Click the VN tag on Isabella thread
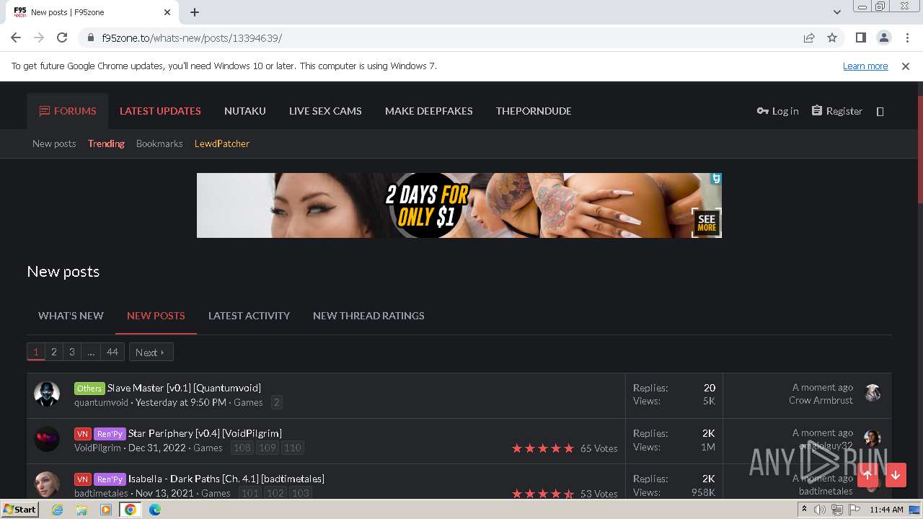Screen dimensions: 923x519 [82, 479]
